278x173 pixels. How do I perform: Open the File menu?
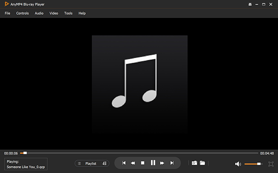pyautogui.click(x=7, y=13)
